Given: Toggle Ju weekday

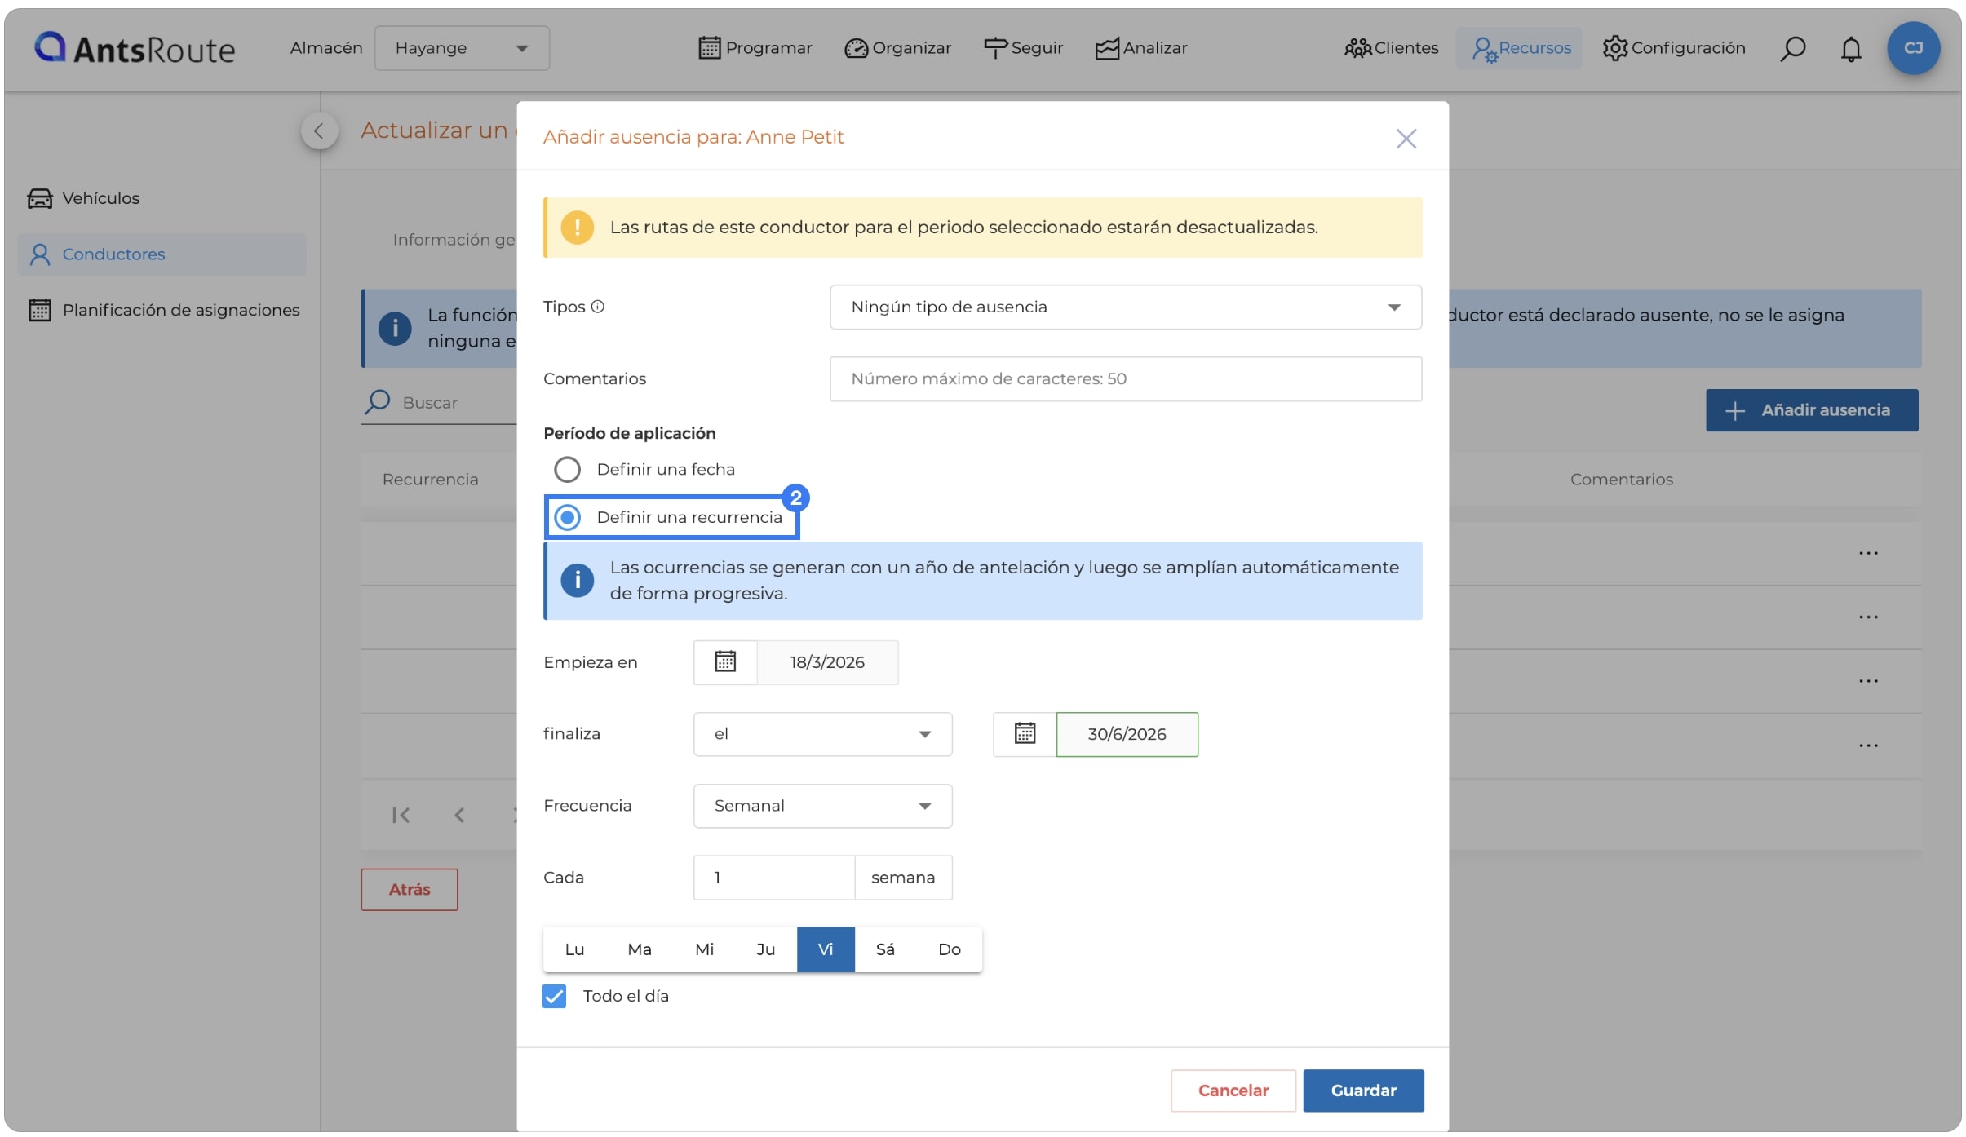Looking at the screenshot, I should 765,949.
